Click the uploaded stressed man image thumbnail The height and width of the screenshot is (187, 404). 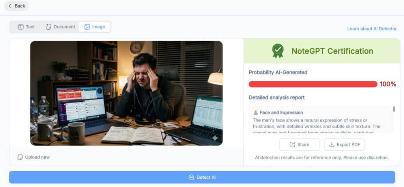click(126, 93)
